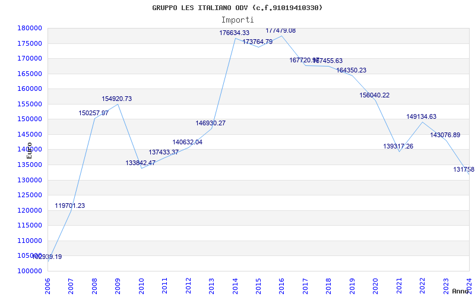475x297 pixels.
Task: Click x-axis year 2011
Action: [x=165, y=285]
